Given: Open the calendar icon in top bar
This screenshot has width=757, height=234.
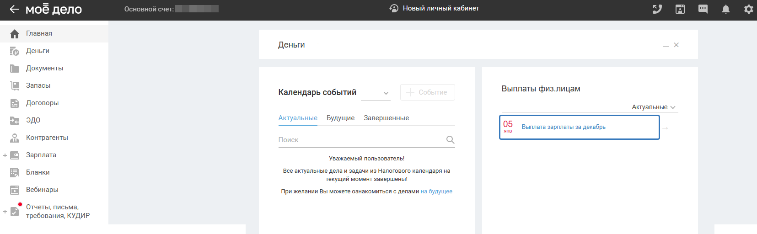Looking at the screenshot, I should tap(680, 9).
